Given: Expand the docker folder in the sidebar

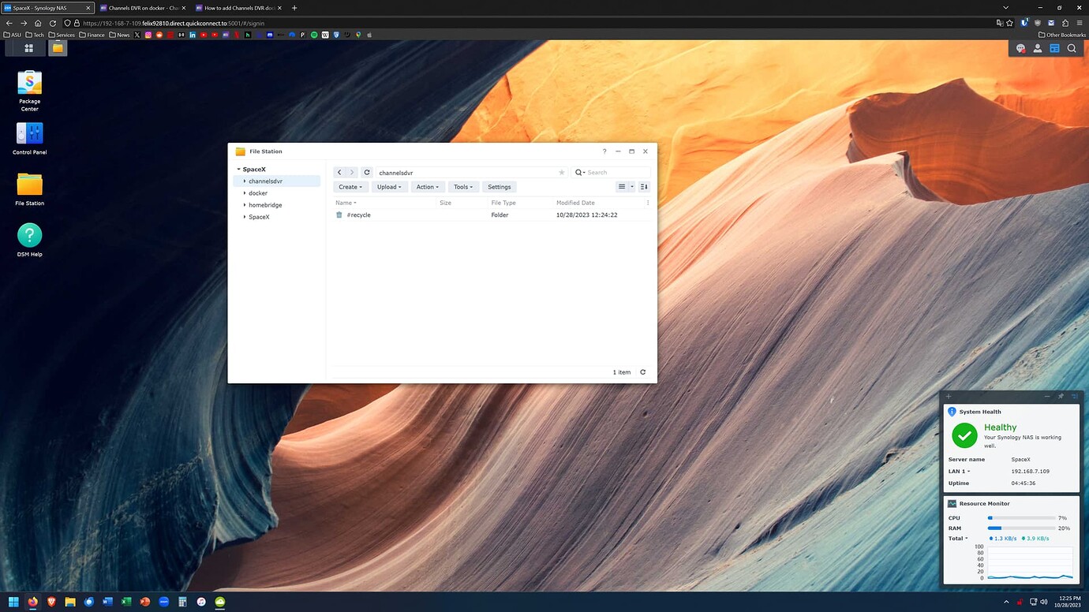Looking at the screenshot, I should coord(245,192).
